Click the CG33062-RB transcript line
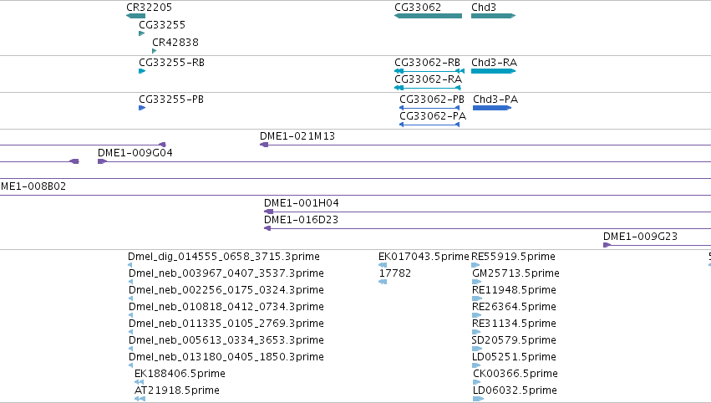The width and height of the screenshot is (711, 403). (x=429, y=71)
